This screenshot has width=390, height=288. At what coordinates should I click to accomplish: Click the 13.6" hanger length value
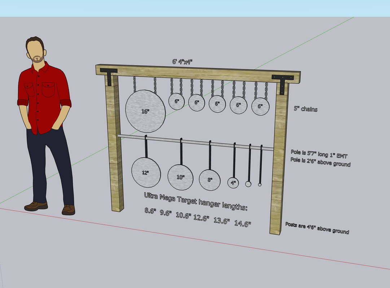[x=222, y=221]
